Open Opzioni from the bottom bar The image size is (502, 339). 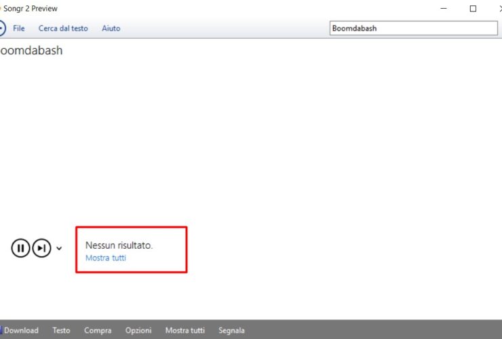coord(138,330)
